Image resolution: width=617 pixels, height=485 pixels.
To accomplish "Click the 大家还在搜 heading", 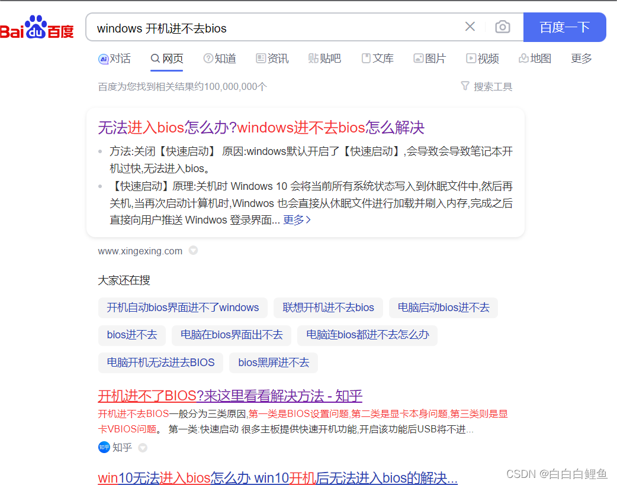I will (124, 280).
